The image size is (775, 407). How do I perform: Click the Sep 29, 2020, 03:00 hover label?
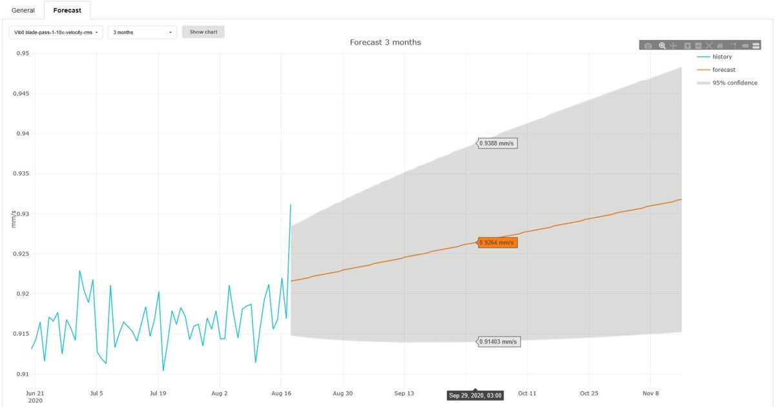tap(475, 395)
